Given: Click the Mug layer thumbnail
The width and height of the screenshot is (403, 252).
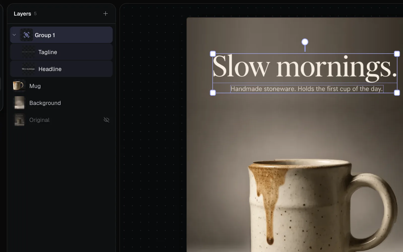Looking at the screenshot, I should [x=19, y=86].
